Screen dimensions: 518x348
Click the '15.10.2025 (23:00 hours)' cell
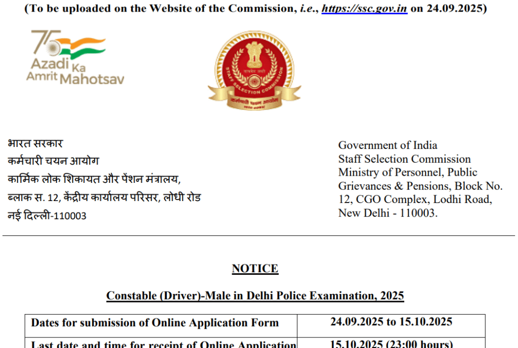[x=391, y=344]
